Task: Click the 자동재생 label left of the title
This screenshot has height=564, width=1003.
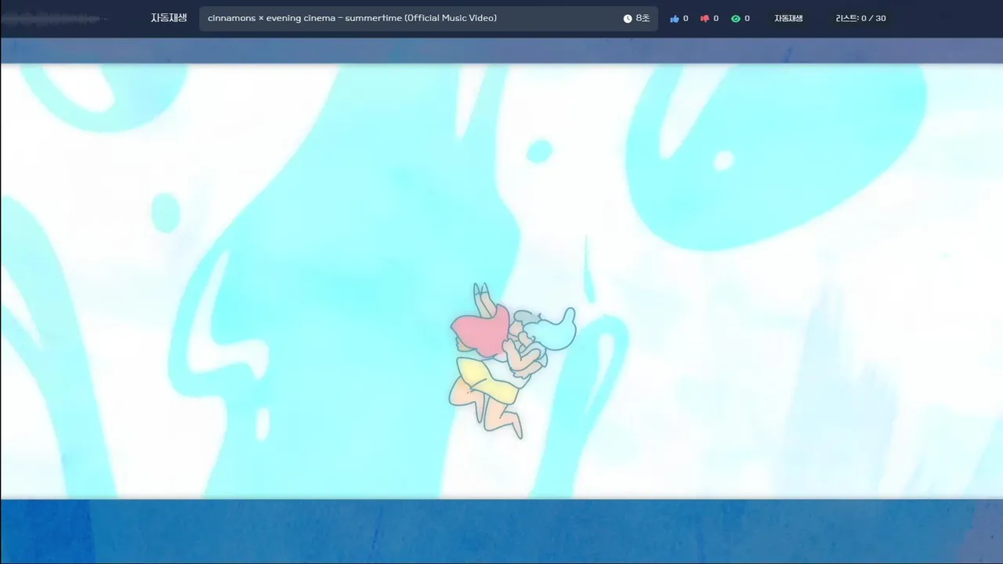Action: click(168, 18)
